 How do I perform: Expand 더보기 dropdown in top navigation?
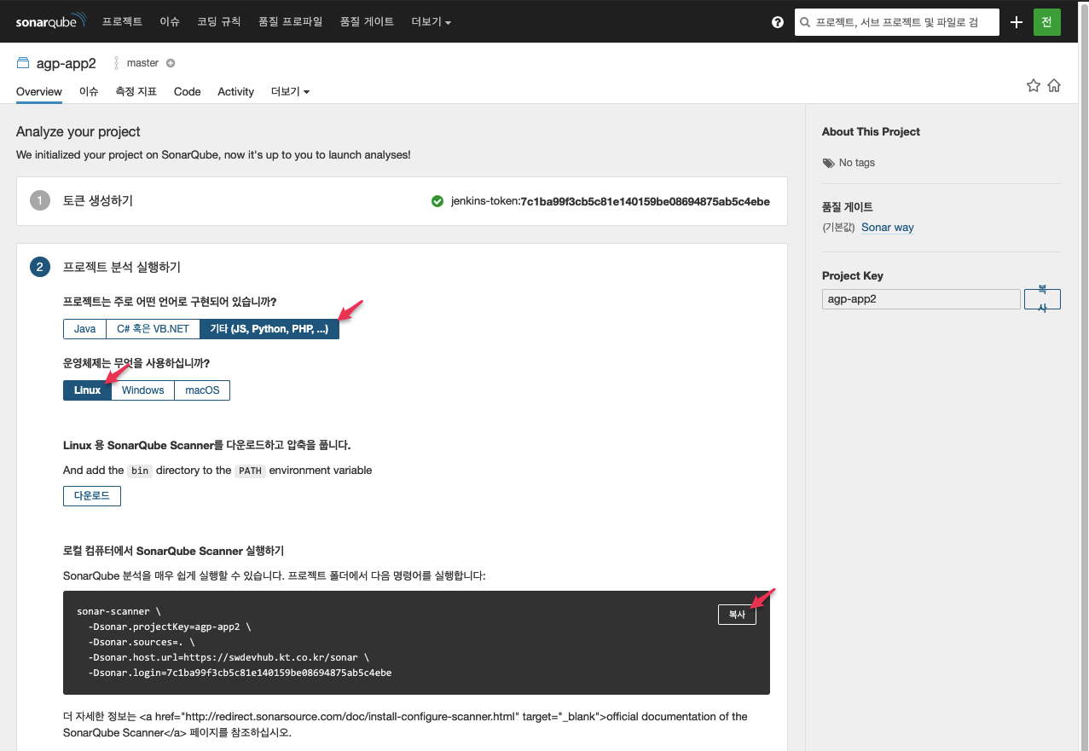[431, 21]
